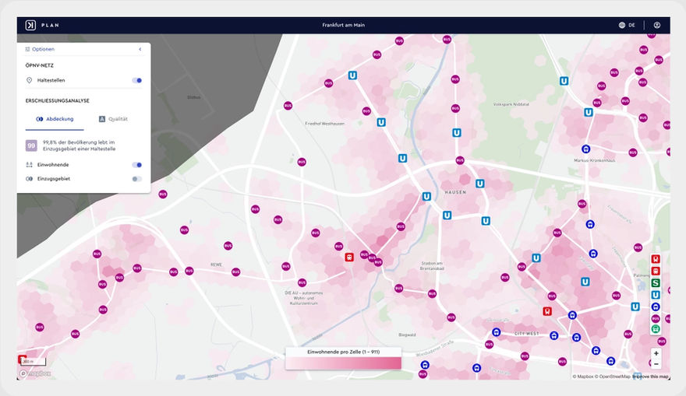The height and width of the screenshot is (396, 686).
Task: Click red train station marker above DIE AU label
Action: pyautogui.click(x=349, y=258)
